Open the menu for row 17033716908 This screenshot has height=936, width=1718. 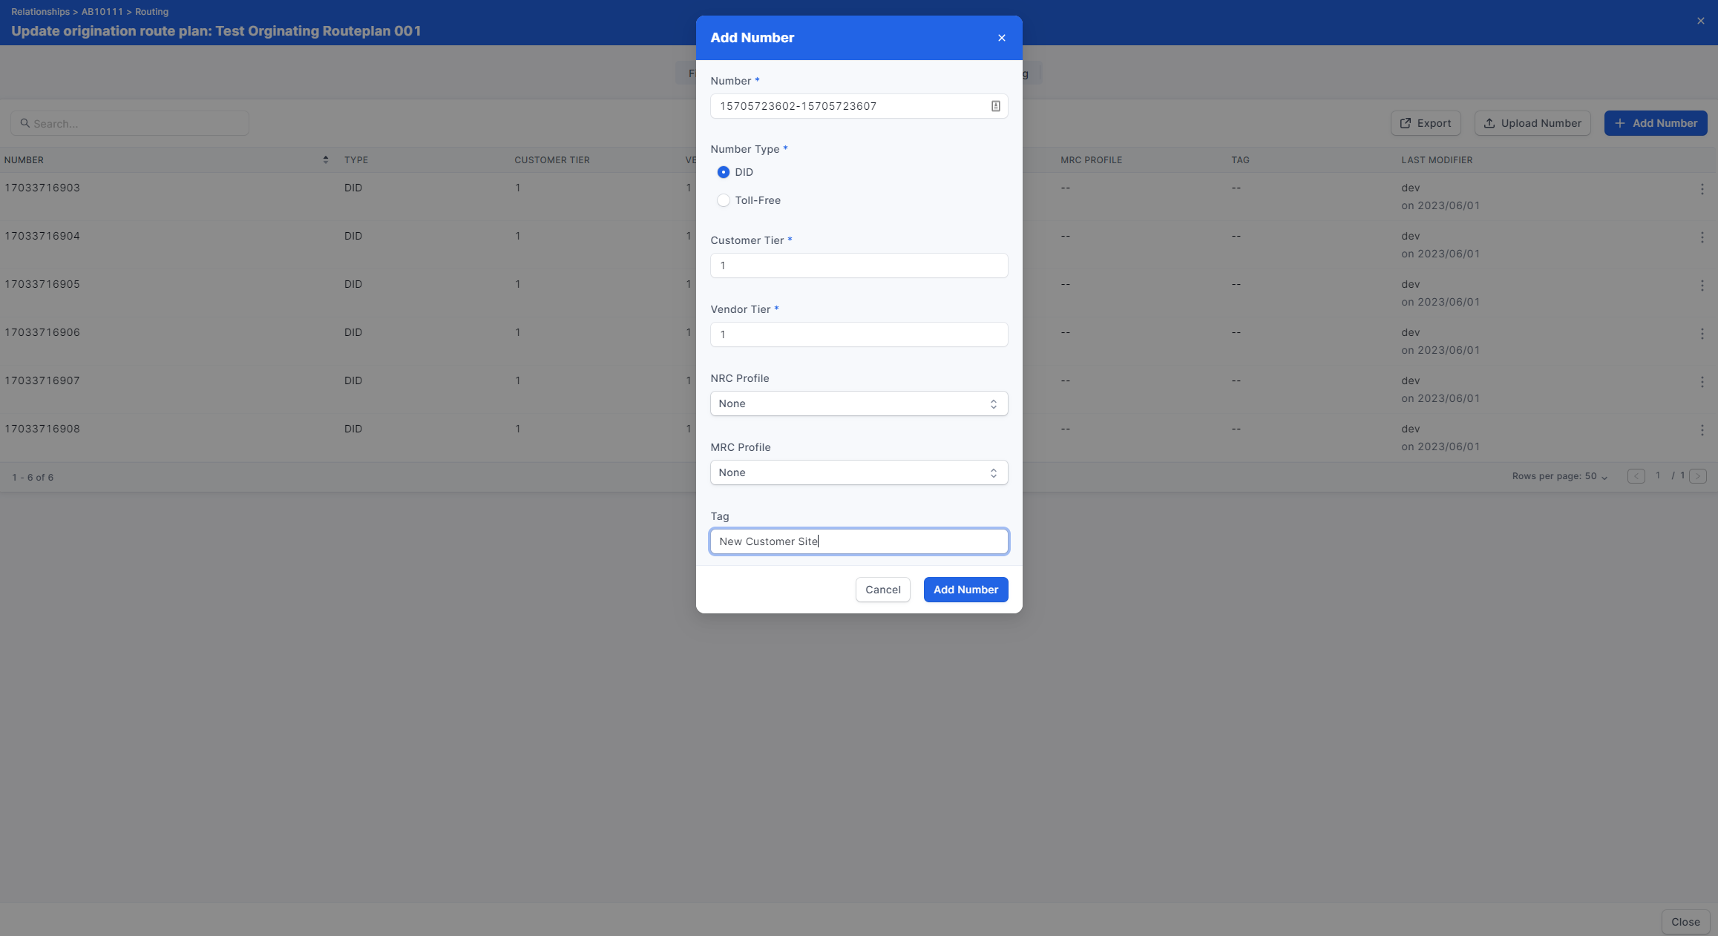click(1702, 430)
